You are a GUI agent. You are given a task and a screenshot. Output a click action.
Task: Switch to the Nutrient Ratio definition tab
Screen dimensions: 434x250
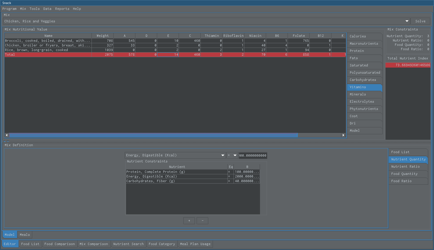pos(408,166)
